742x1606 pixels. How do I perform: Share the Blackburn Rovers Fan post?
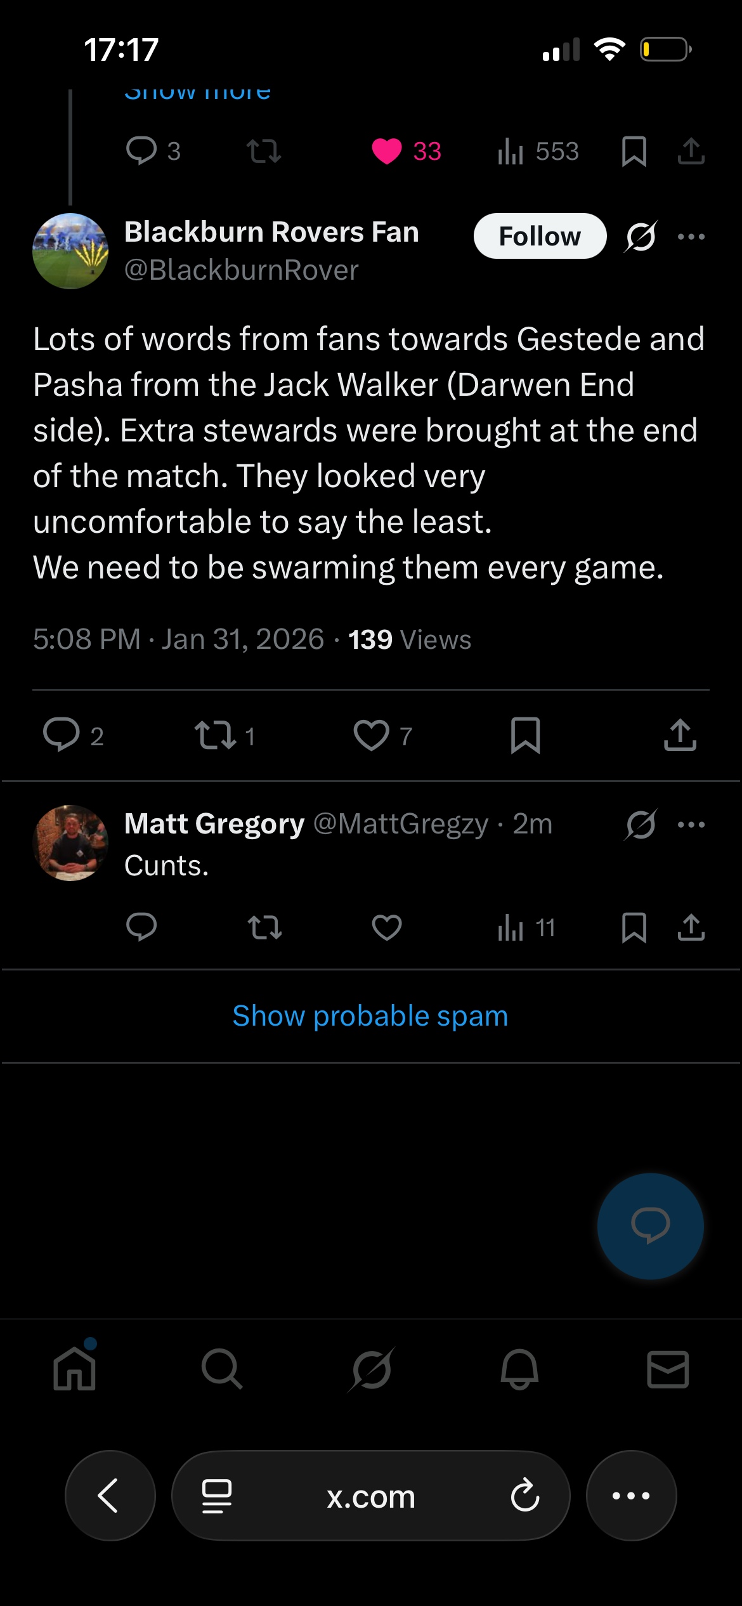tap(680, 736)
